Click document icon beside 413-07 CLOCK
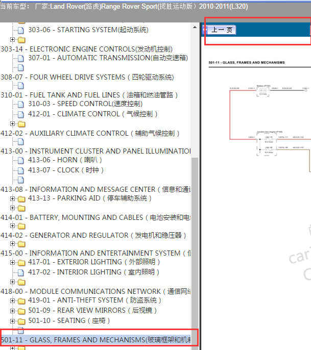This screenshot has height=350, width=311. pos(21,170)
